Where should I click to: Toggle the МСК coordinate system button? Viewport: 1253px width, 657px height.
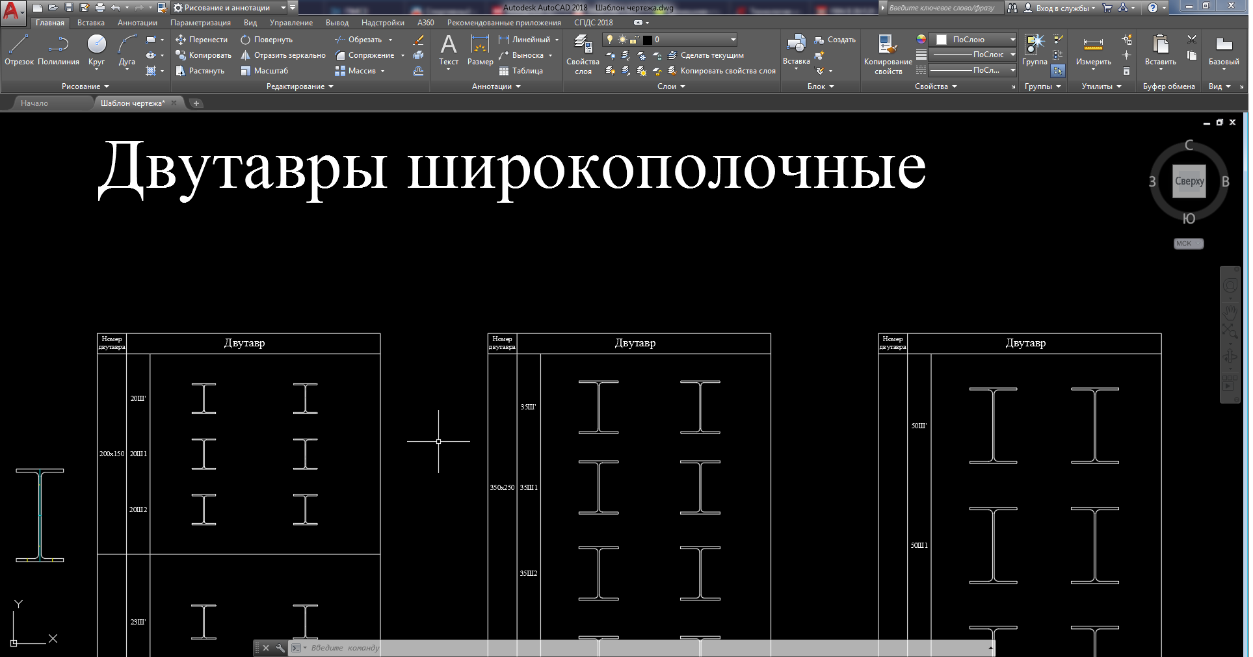(1189, 244)
